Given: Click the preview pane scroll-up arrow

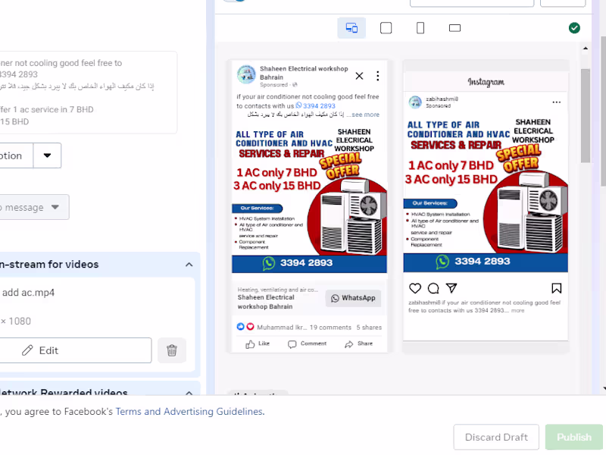Looking at the screenshot, I should (x=585, y=49).
